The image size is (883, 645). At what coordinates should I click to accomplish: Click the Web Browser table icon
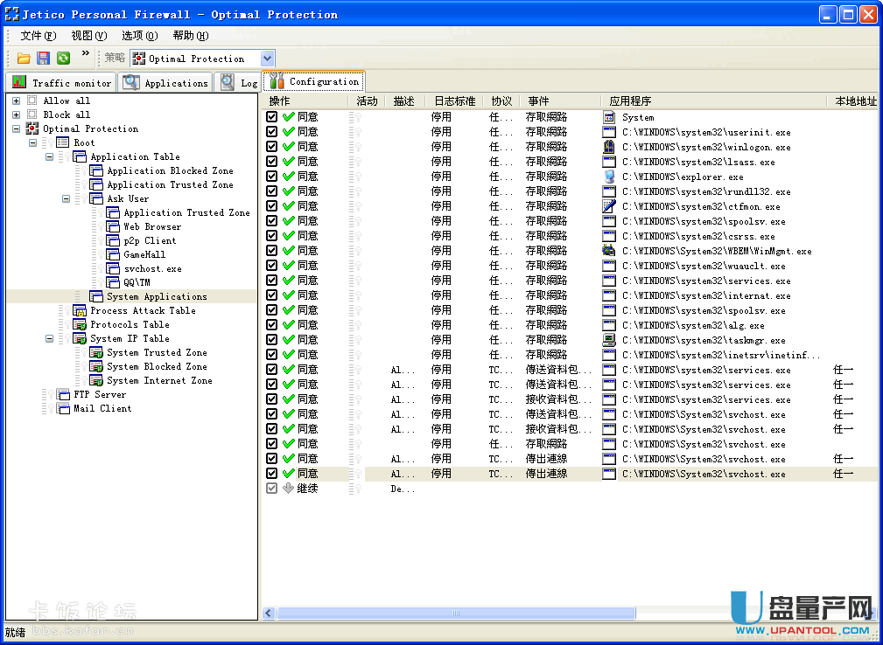pyautogui.click(x=113, y=226)
